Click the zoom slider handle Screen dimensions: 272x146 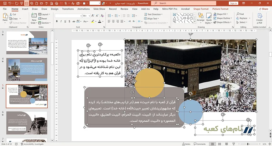click(248, 144)
